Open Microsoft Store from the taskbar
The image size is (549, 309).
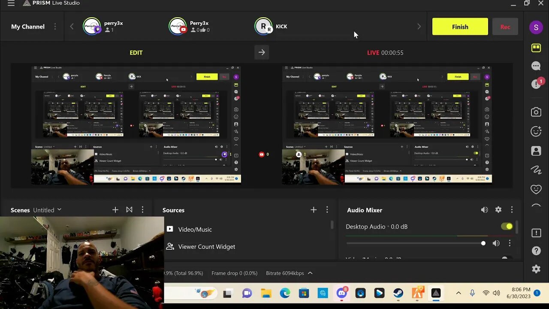[304, 294]
